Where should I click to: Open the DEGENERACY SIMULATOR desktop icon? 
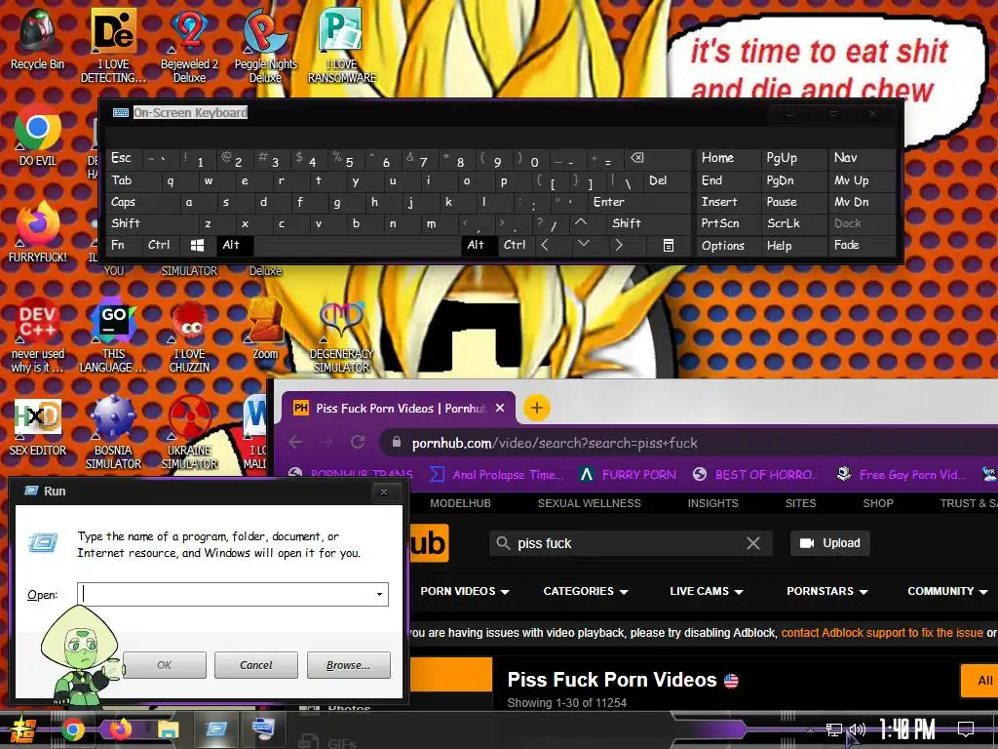tap(342, 335)
